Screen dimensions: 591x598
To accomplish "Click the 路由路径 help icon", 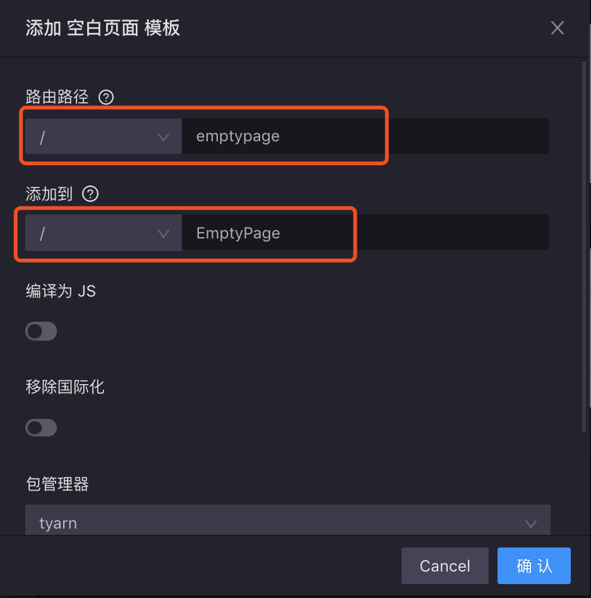I will (106, 97).
